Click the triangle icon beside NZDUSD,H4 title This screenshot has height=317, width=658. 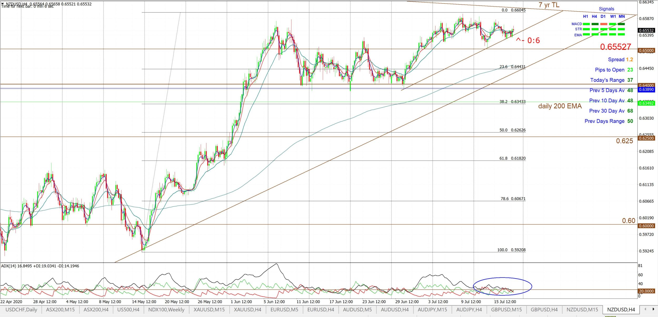point(3,4)
